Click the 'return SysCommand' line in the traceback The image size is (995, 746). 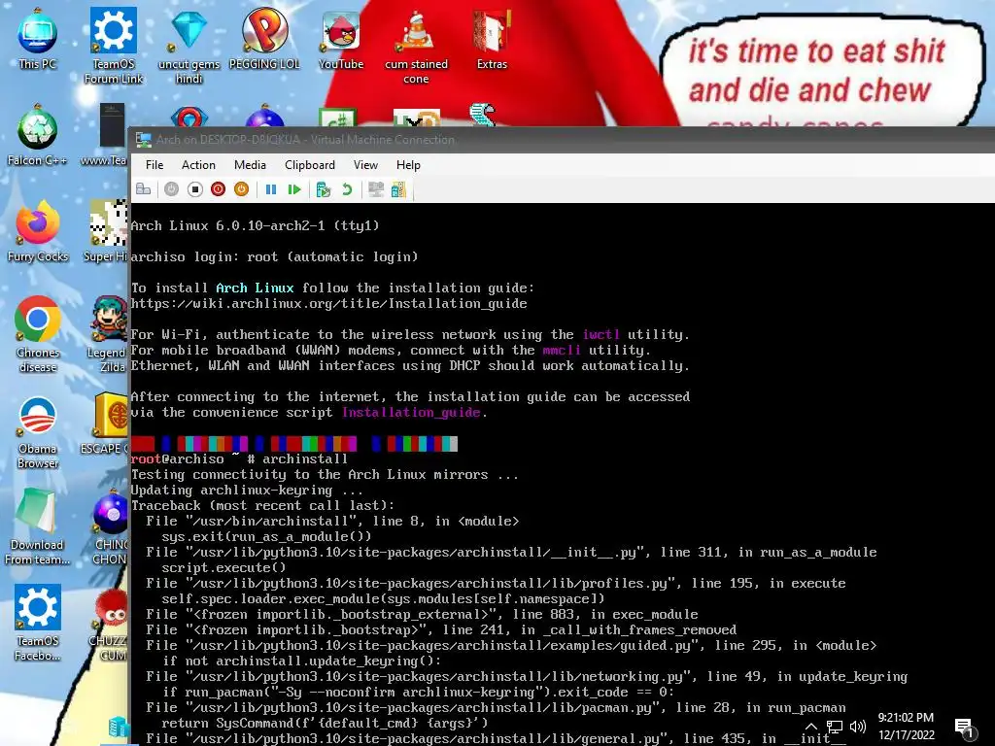coord(325,723)
